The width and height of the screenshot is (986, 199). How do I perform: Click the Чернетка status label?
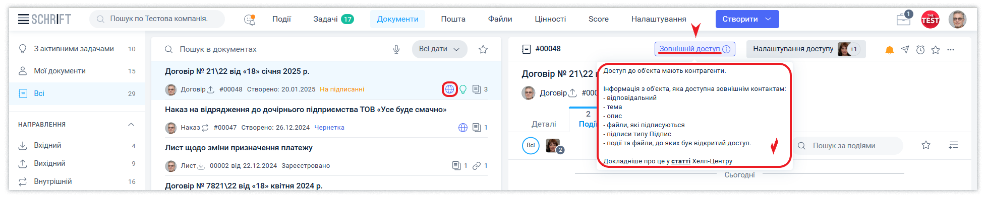(329, 128)
